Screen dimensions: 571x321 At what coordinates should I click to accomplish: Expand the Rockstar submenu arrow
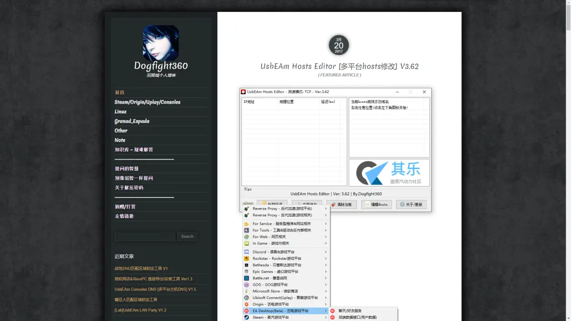click(326, 258)
